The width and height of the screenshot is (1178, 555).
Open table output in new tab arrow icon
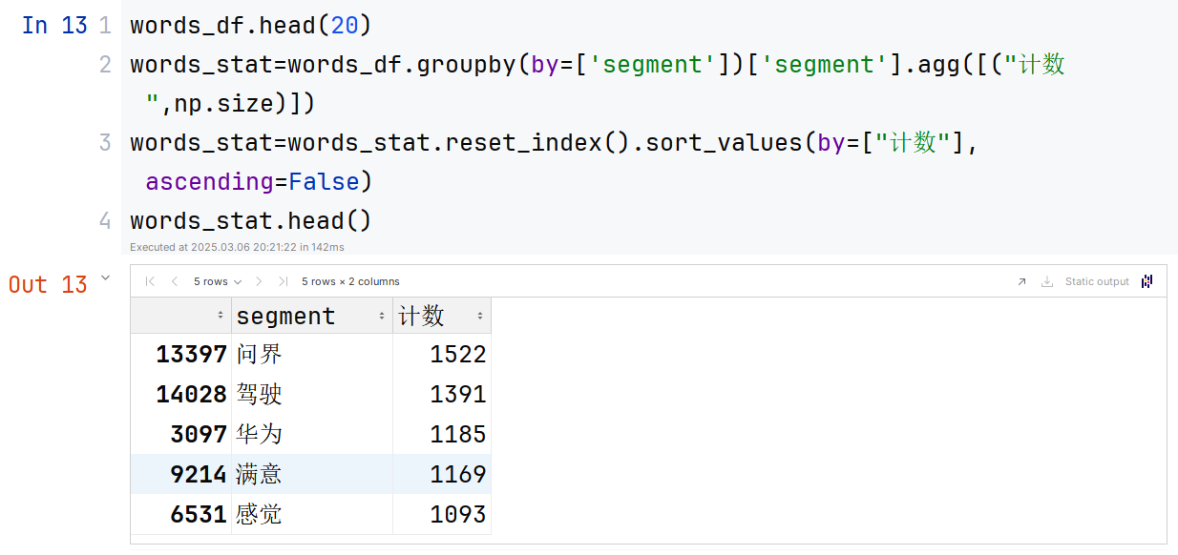click(1021, 281)
